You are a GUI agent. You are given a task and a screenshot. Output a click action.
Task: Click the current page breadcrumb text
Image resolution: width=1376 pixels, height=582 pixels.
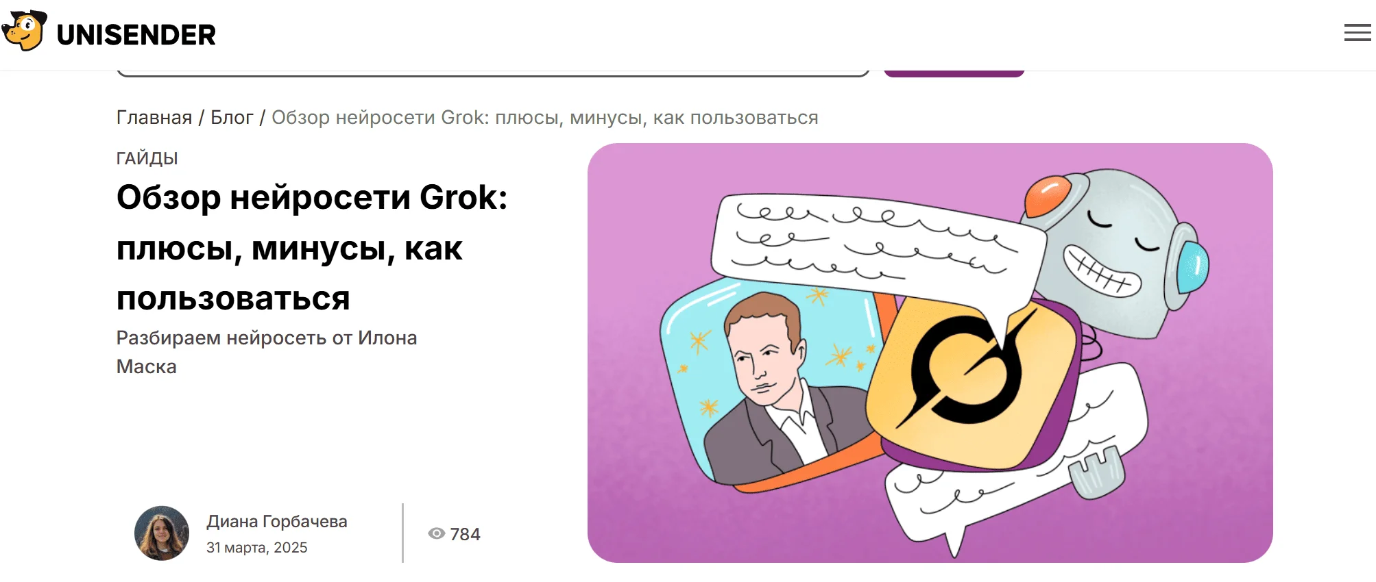(545, 118)
